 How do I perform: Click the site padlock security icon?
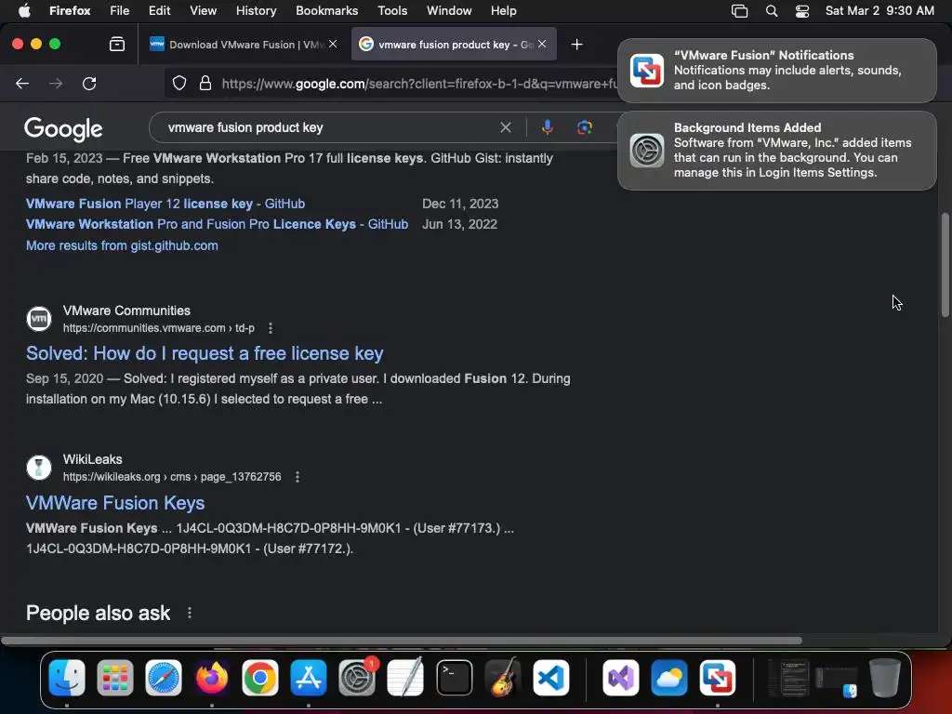(205, 83)
